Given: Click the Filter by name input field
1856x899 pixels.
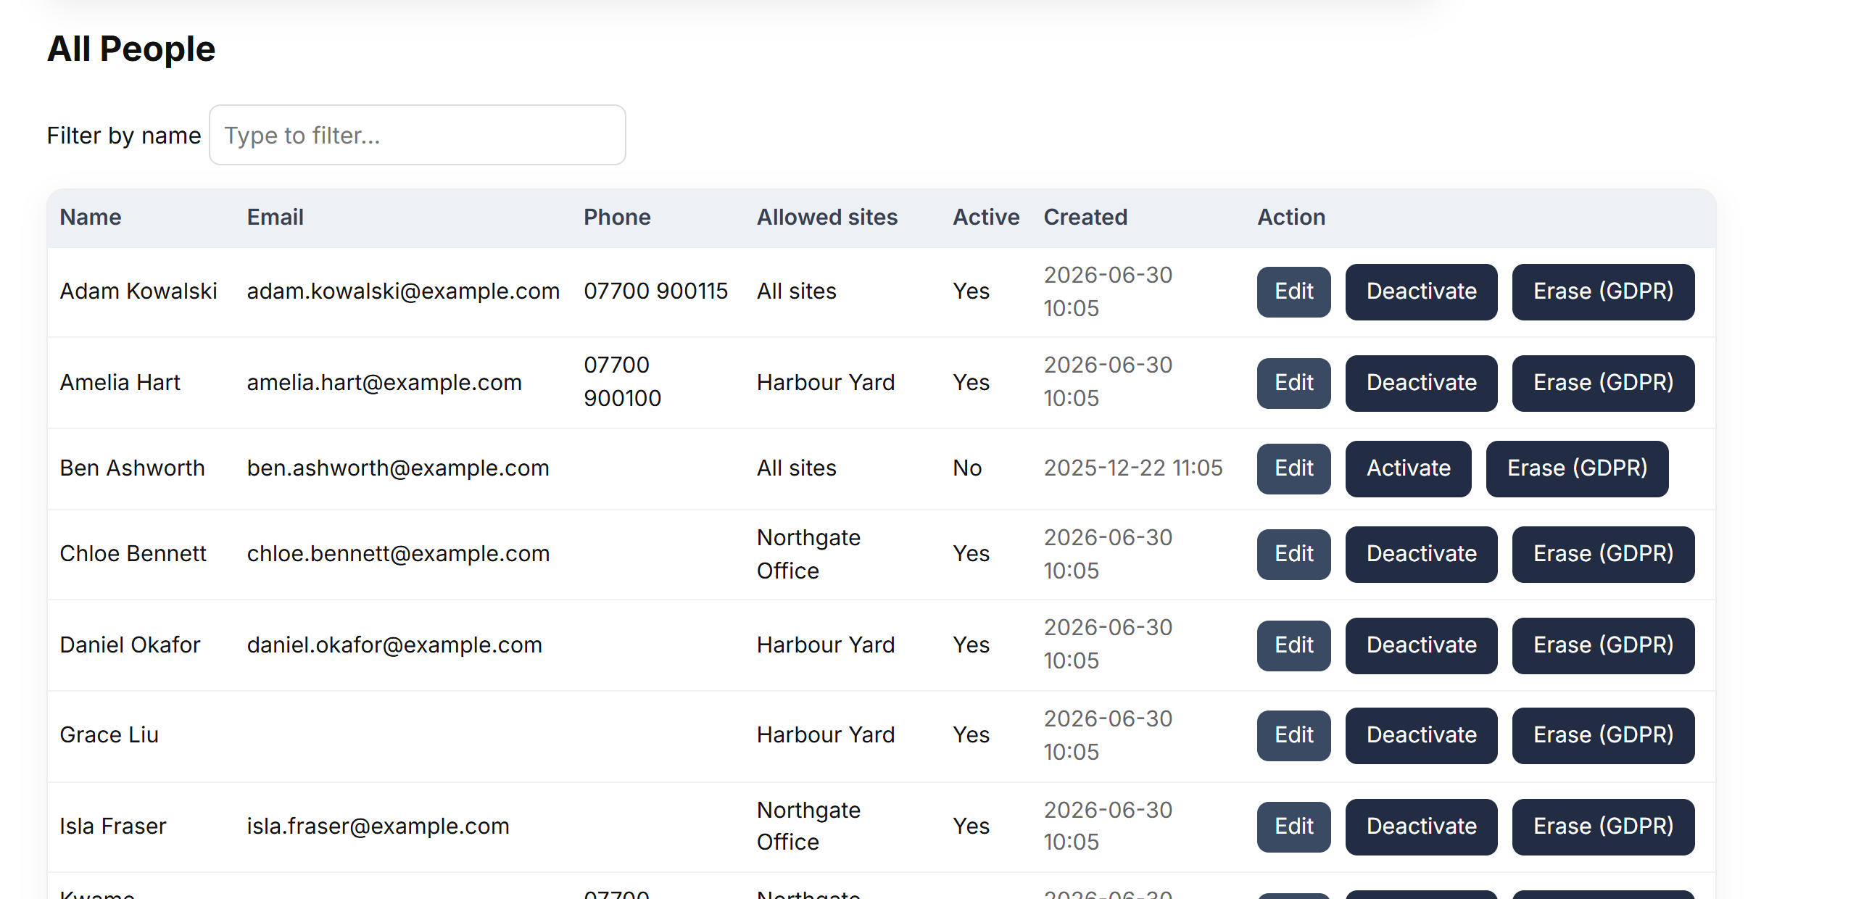Looking at the screenshot, I should tap(418, 135).
